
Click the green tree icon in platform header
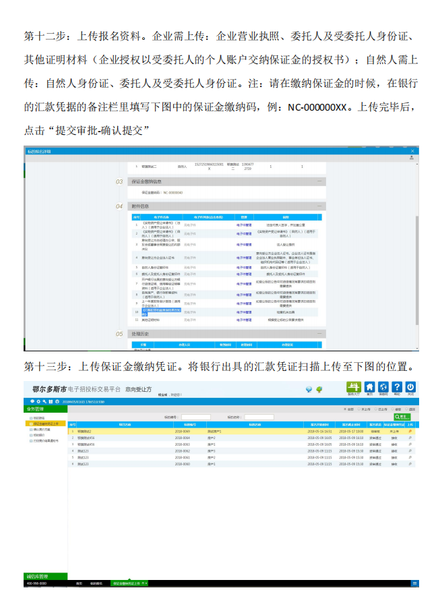pyautogui.click(x=319, y=389)
